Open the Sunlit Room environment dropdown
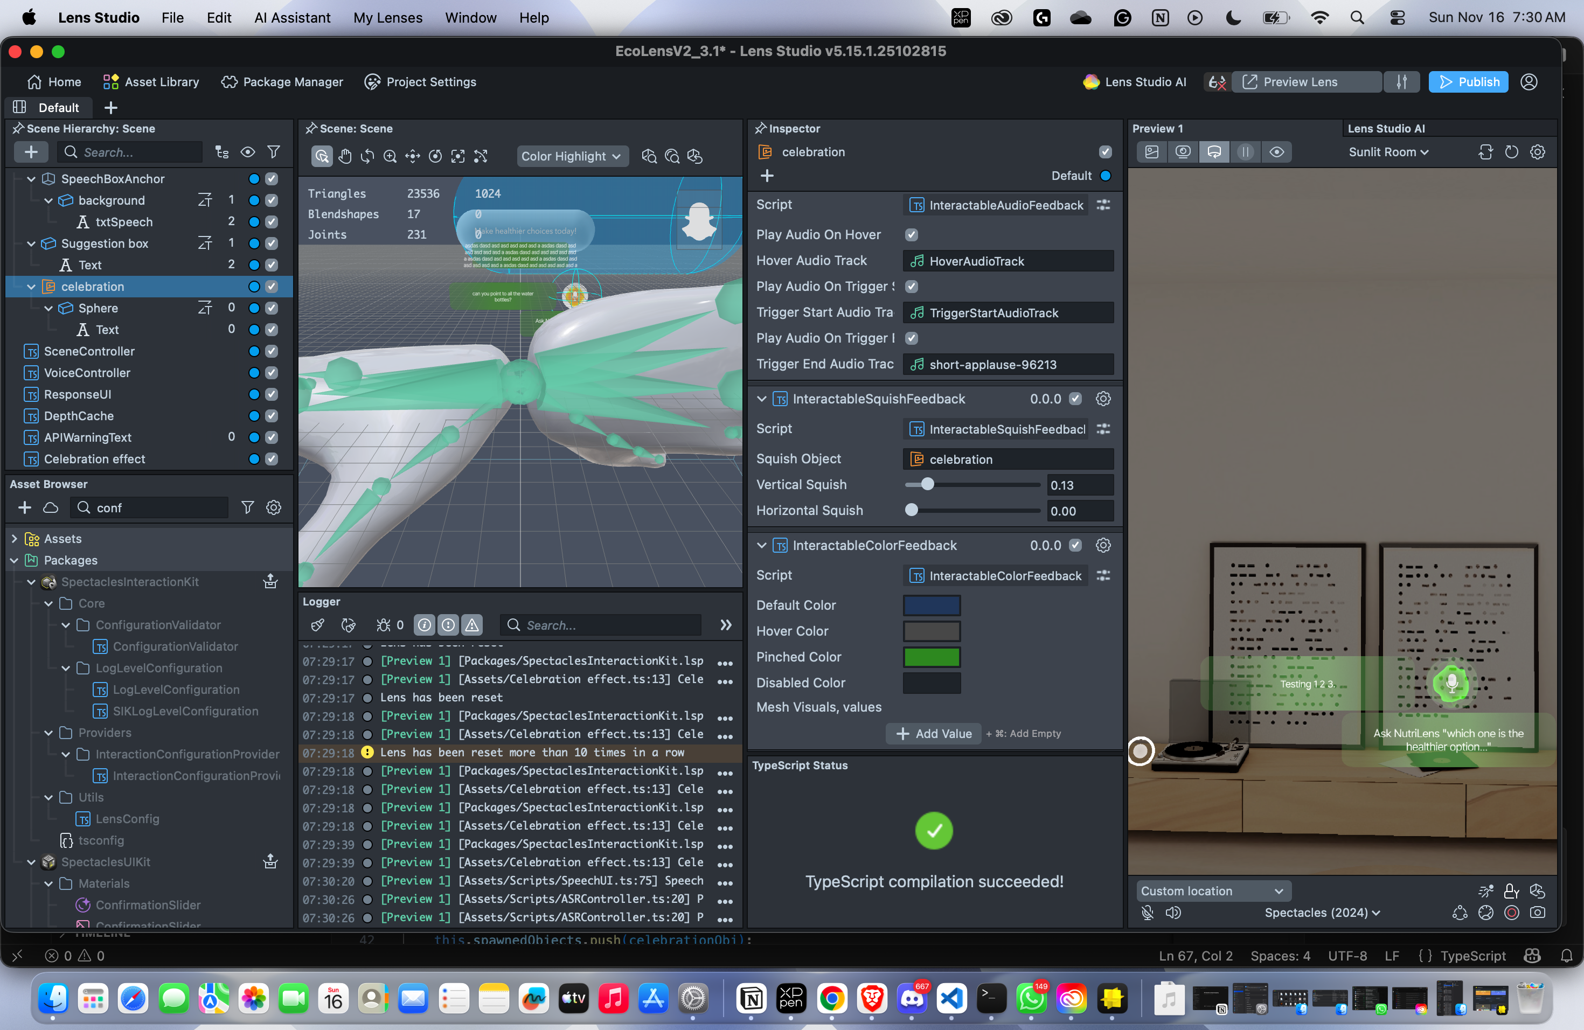Screen dimensions: 1584x1030 1388,152
